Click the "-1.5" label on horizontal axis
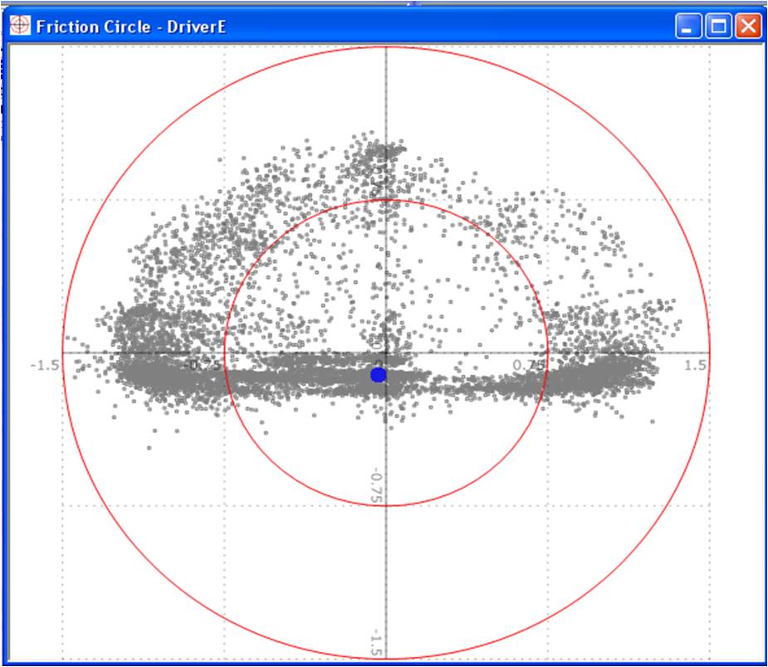 click(x=43, y=365)
